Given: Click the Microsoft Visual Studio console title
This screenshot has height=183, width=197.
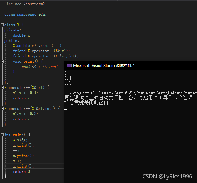Looking at the screenshot, I should tap(104, 66).
